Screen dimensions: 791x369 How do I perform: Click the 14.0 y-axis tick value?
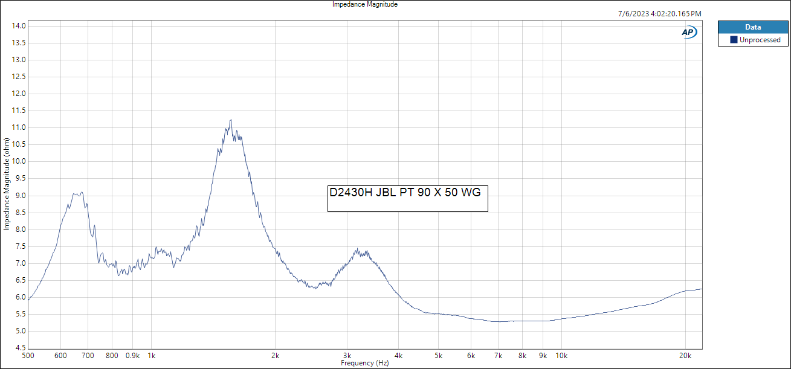click(18, 26)
